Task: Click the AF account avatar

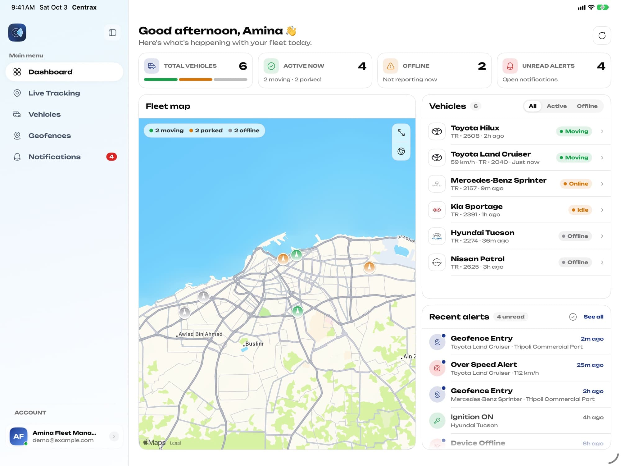Action: point(19,436)
